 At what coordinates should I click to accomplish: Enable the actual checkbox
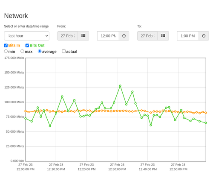[63, 51]
